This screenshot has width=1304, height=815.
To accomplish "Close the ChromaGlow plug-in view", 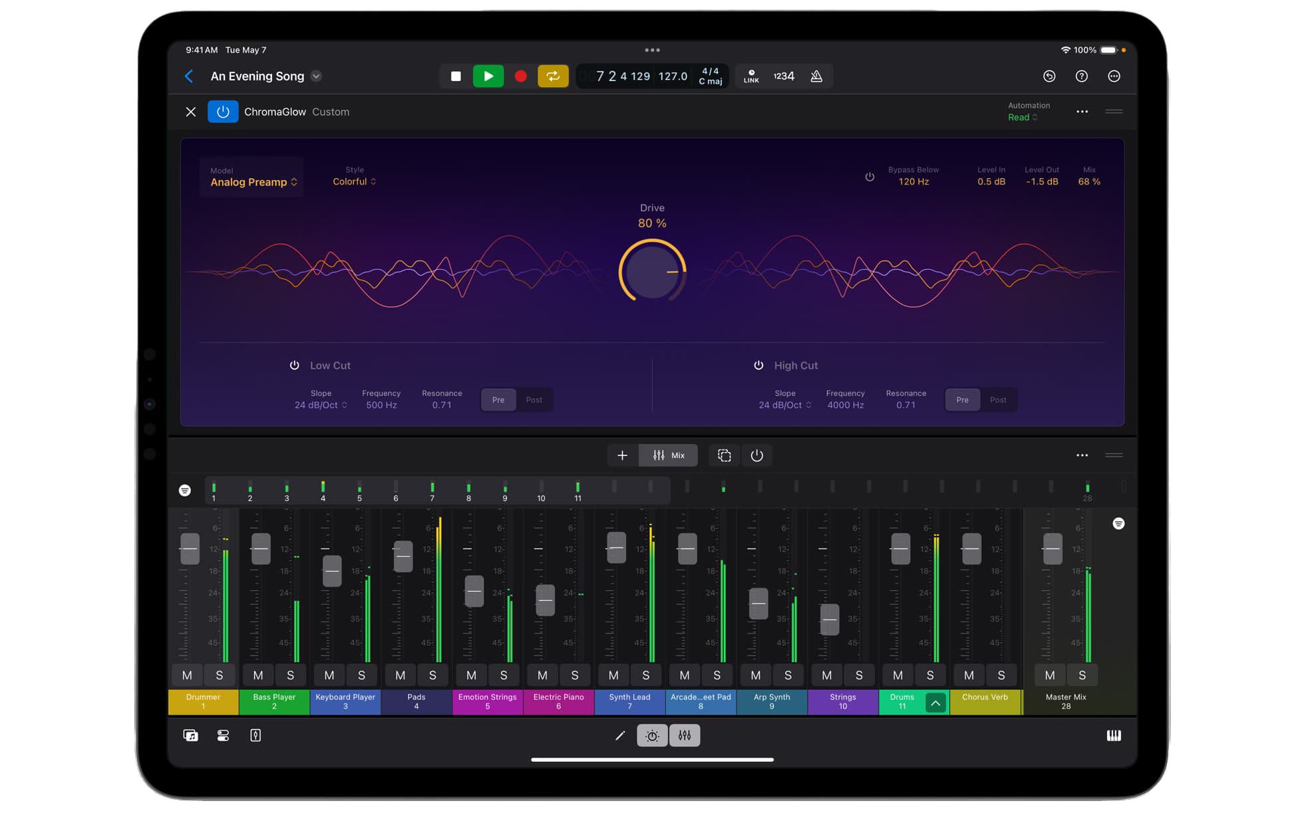I will click(x=191, y=112).
